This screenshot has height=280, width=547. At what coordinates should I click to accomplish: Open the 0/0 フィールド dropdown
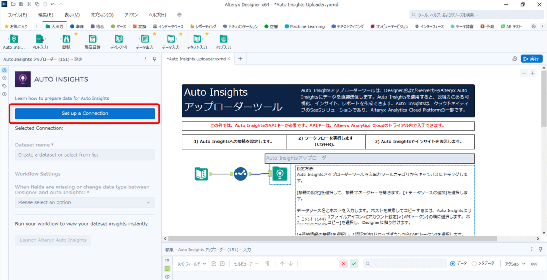pos(192,264)
